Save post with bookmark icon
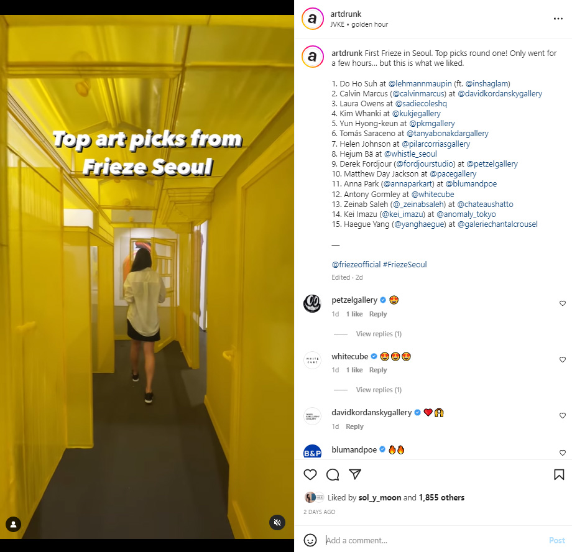The width and height of the screenshot is (572, 552). [x=559, y=475]
